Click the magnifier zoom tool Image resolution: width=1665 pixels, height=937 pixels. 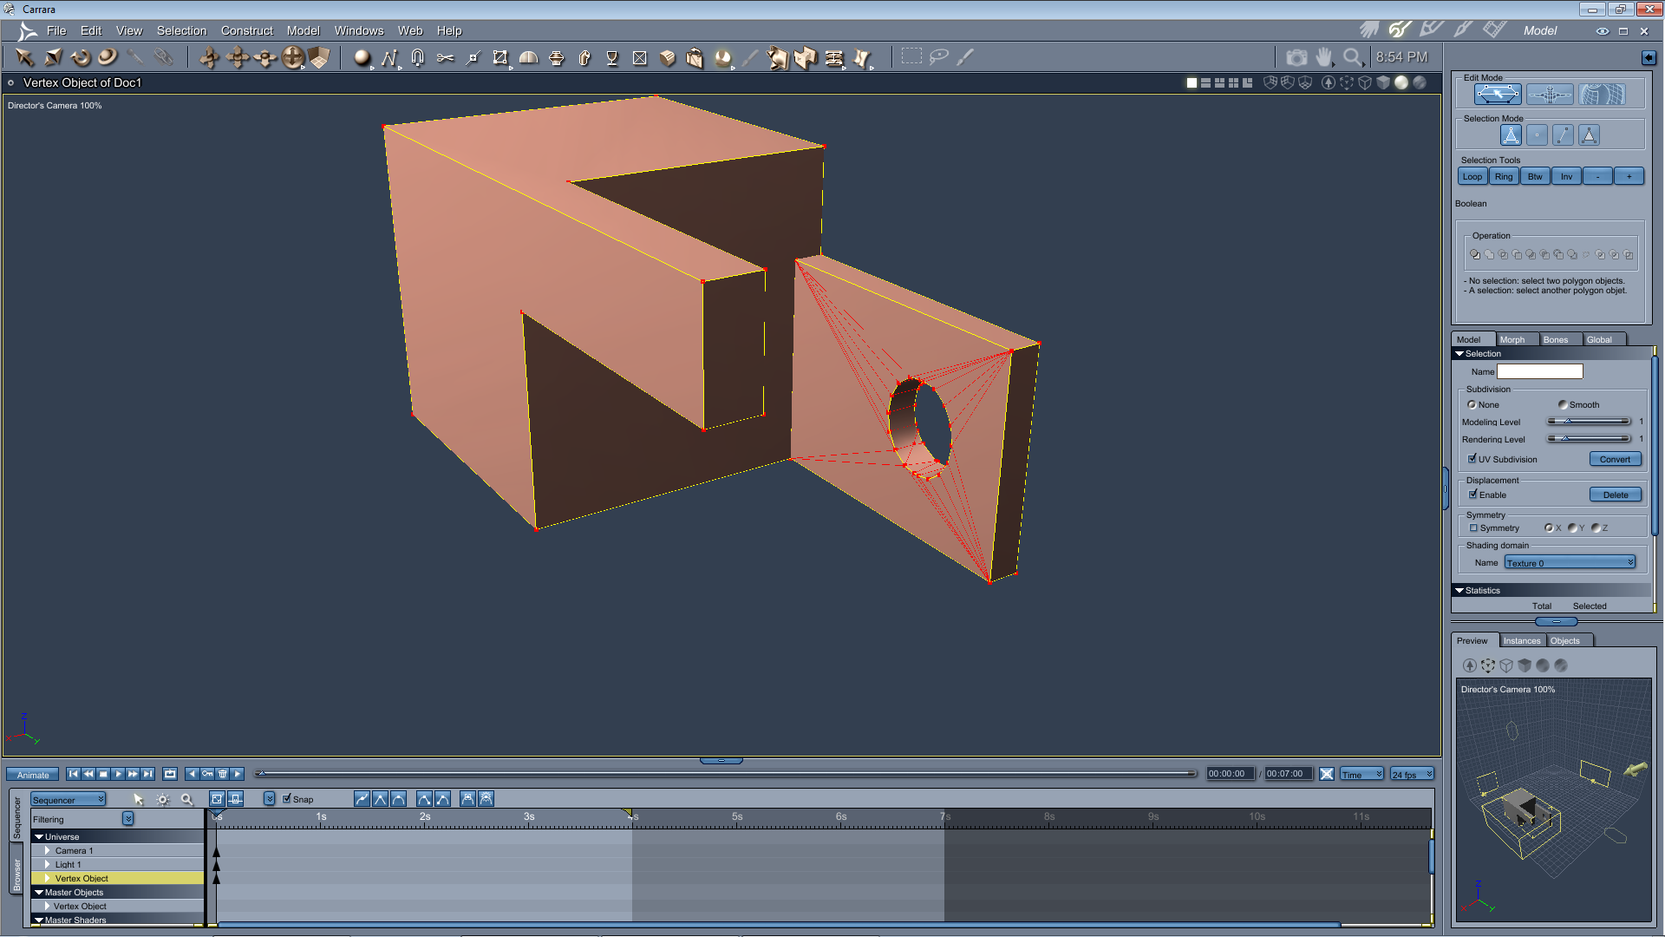point(1351,57)
